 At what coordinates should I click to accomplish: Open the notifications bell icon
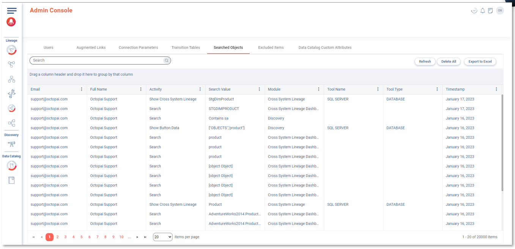482,11
